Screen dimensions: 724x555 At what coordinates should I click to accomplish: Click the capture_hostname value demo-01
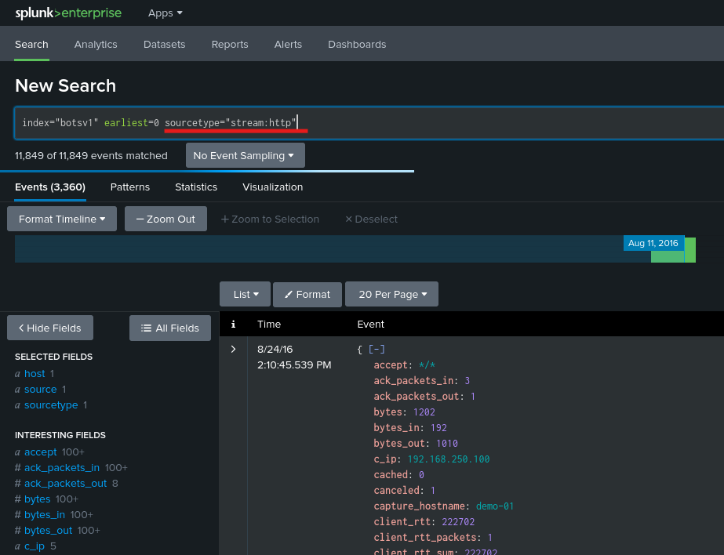point(495,506)
